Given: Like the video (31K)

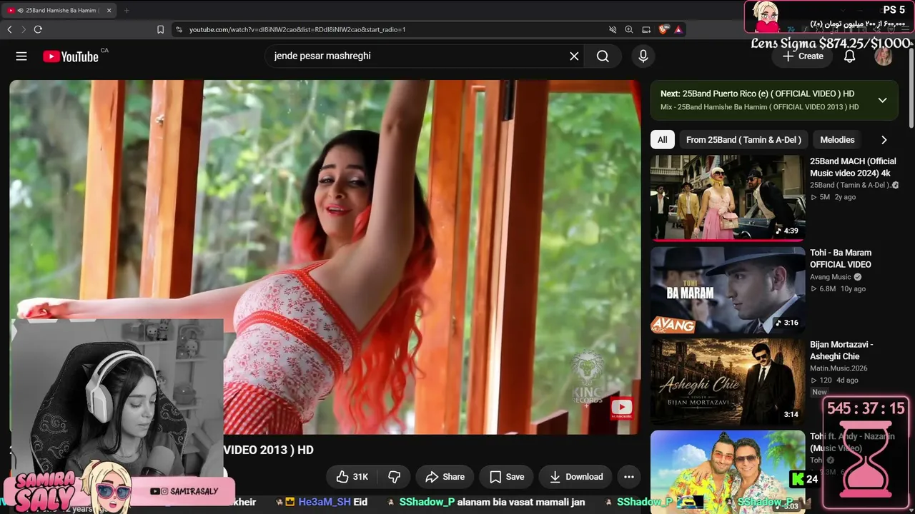Looking at the screenshot, I should point(352,477).
